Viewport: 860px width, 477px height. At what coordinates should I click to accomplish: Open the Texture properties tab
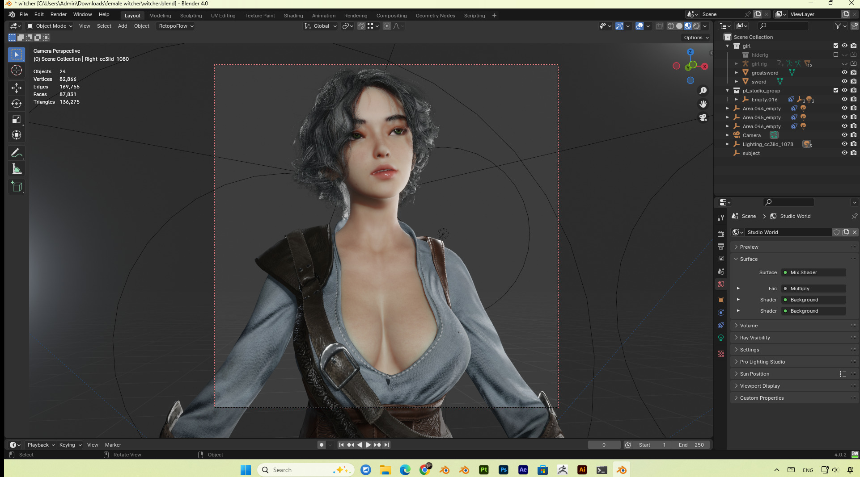pos(720,354)
